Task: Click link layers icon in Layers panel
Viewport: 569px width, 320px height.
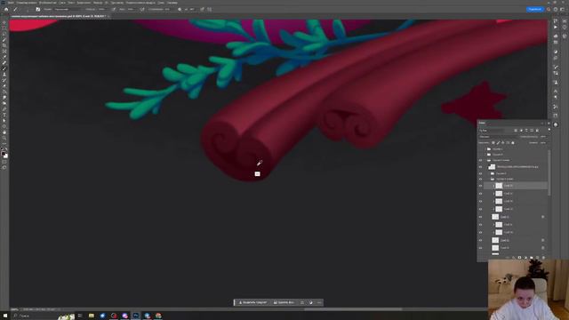Action: pos(508,258)
